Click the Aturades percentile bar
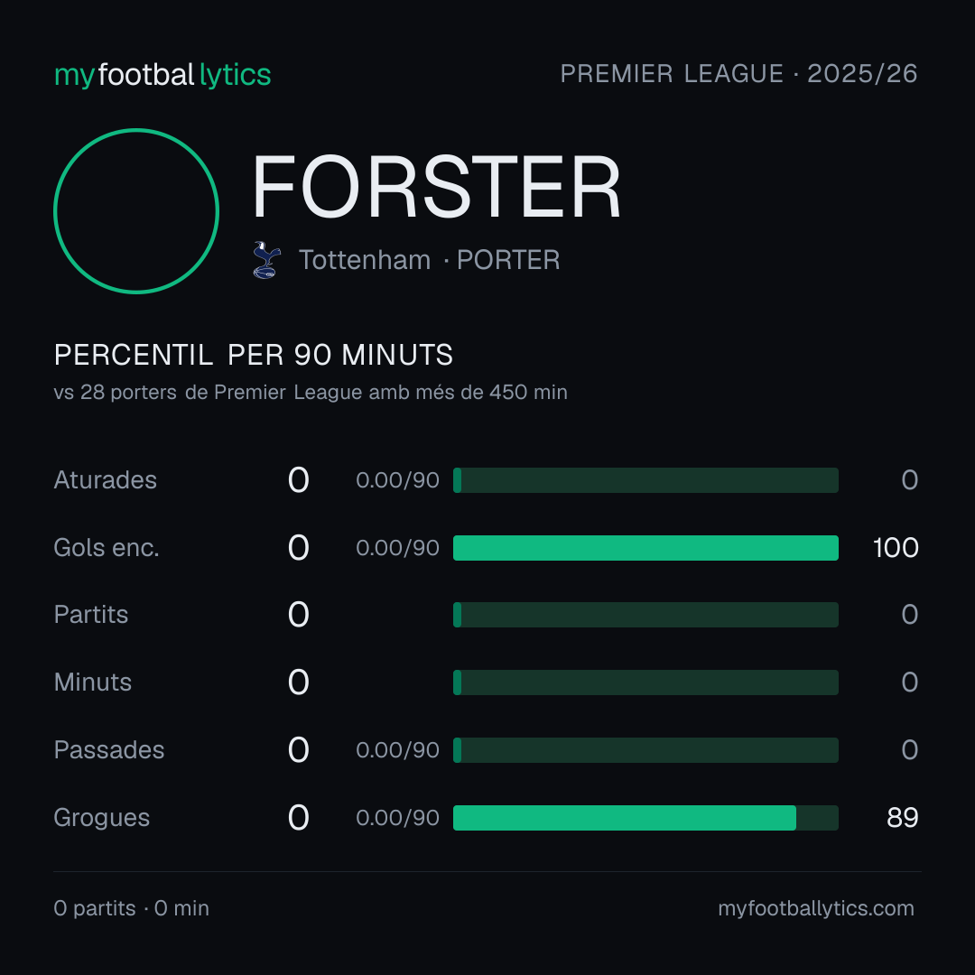 coord(645,480)
